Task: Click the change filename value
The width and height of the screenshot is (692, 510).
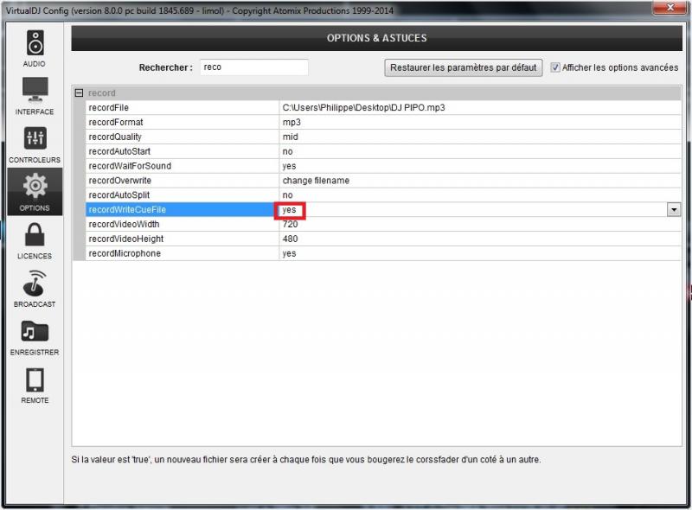Action: (x=316, y=181)
